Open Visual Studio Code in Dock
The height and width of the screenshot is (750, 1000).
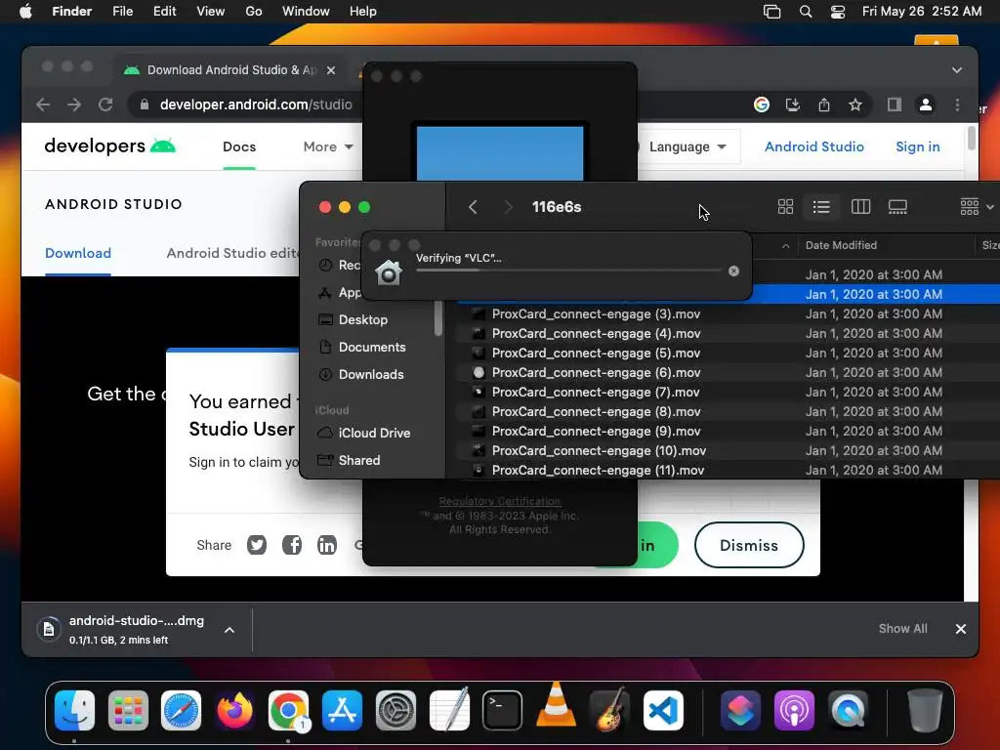(663, 711)
